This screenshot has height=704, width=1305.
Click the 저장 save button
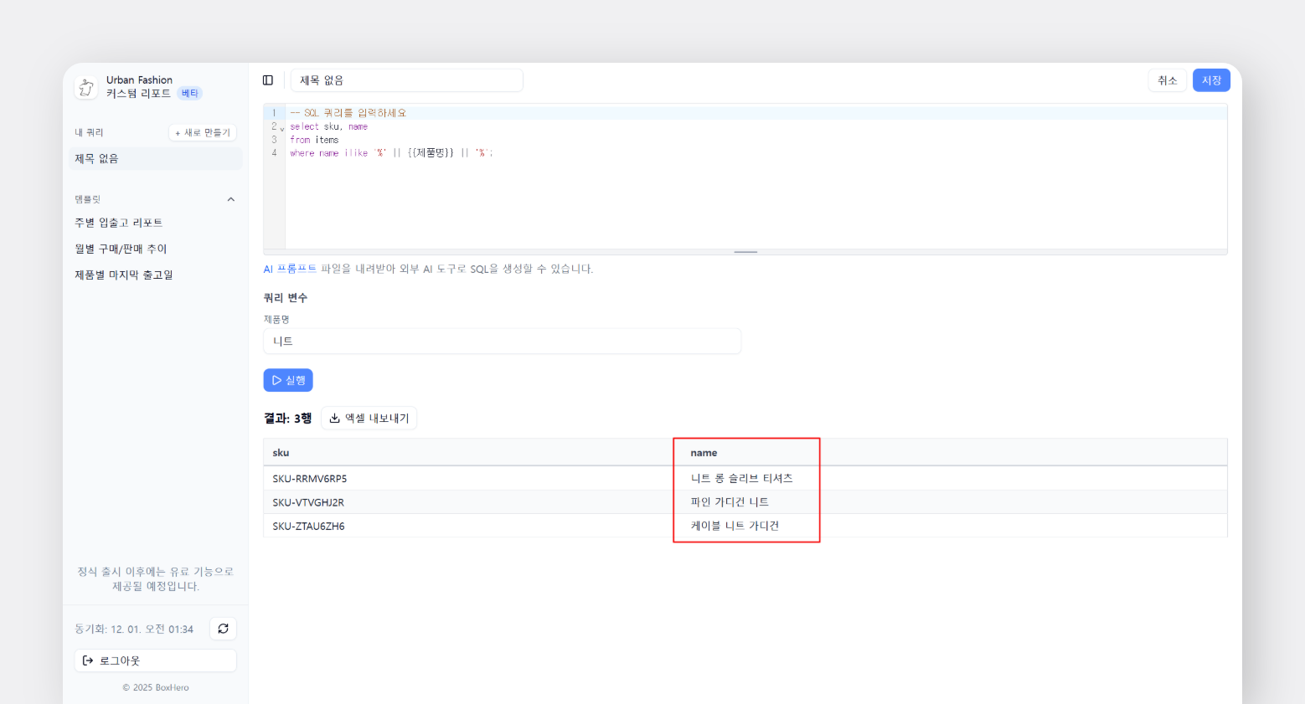pos(1211,80)
